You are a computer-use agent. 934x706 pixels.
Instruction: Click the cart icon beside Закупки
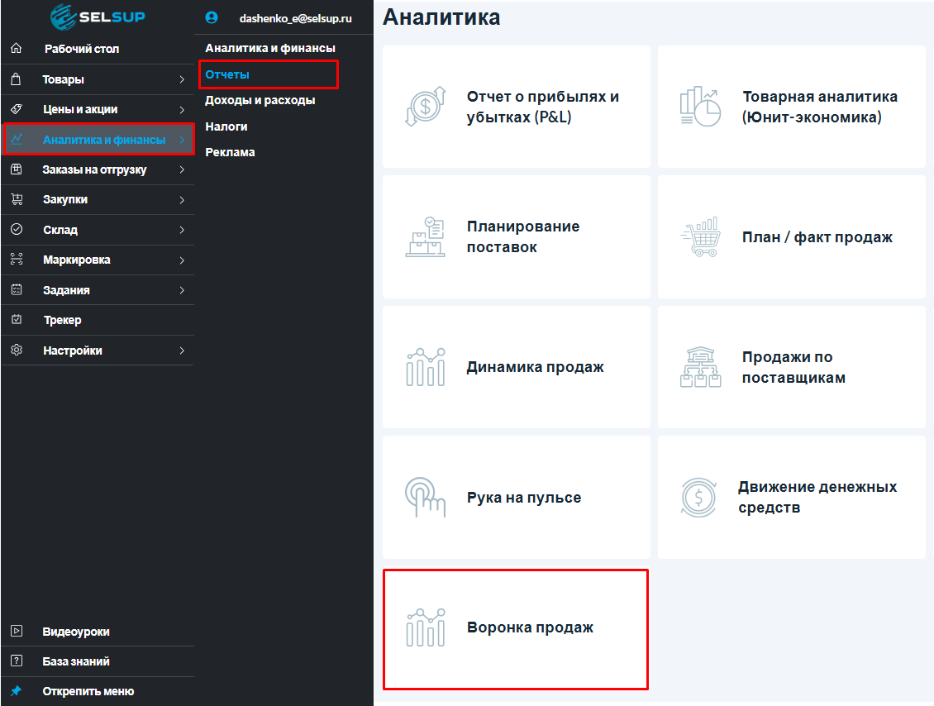click(17, 199)
